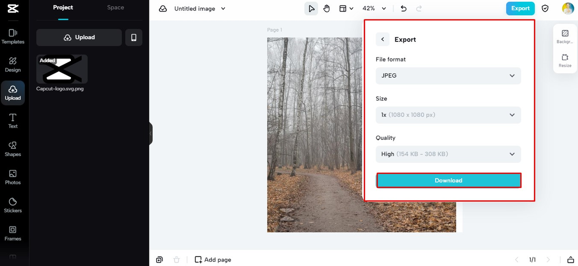
Task: Click the cloud save status icon
Action: pos(163,9)
